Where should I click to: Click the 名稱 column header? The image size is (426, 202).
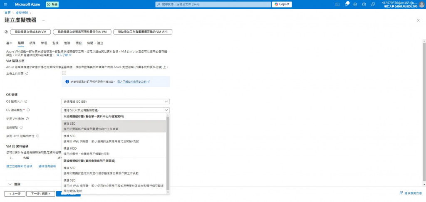[x=26, y=158]
